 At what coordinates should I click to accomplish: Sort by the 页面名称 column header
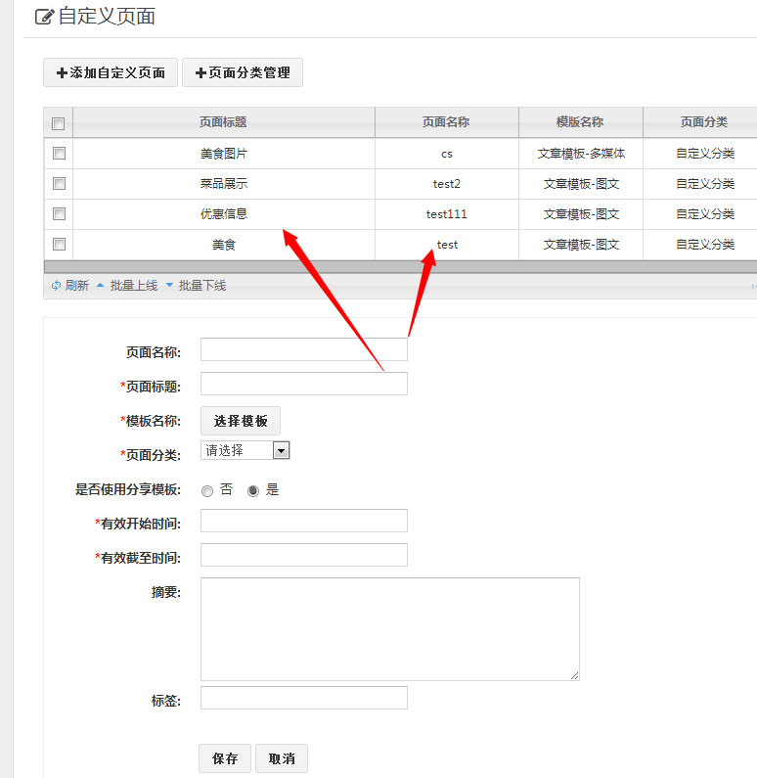[447, 122]
